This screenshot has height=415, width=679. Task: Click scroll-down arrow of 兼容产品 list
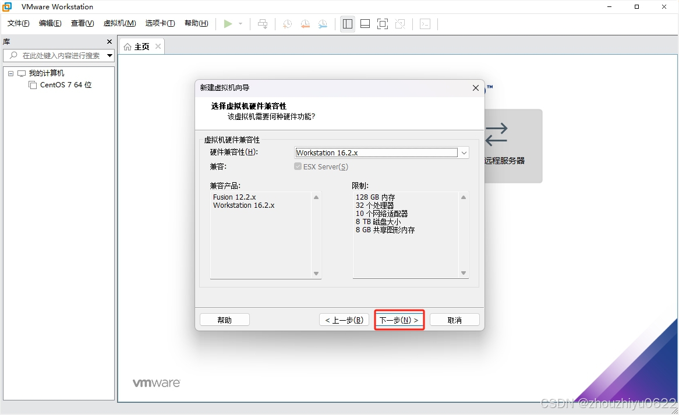(x=316, y=274)
